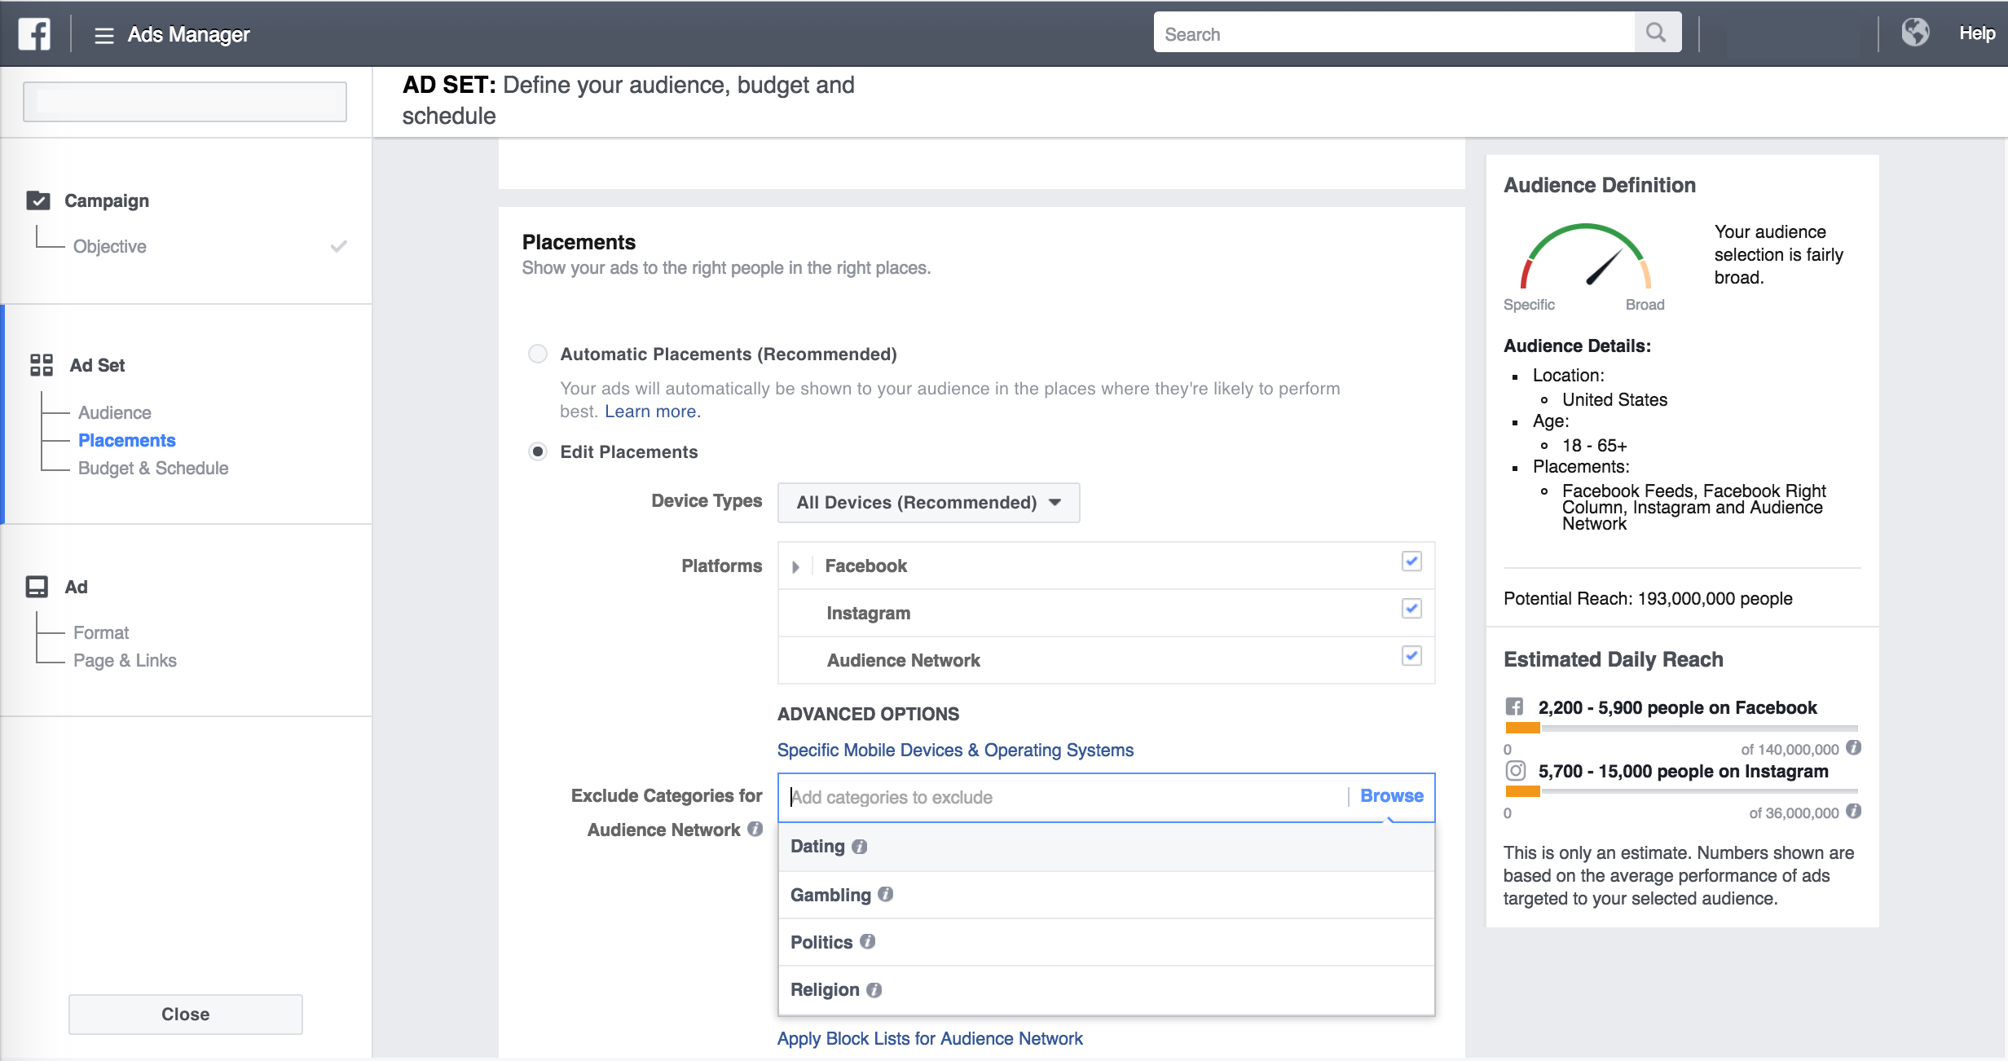
Task: Click the audience Specific-Broad gauge
Action: click(x=1585, y=257)
